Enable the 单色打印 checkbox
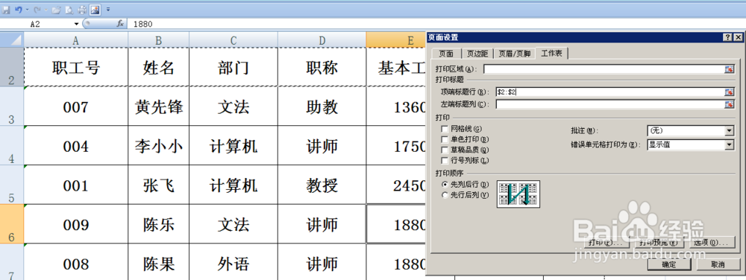This screenshot has height=280, width=746. (445, 139)
